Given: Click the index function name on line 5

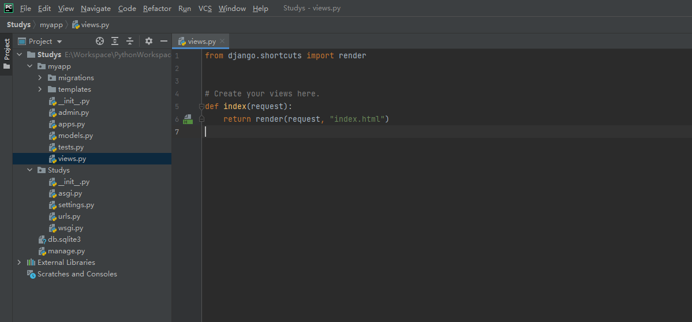Looking at the screenshot, I should [x=235, y=106].
